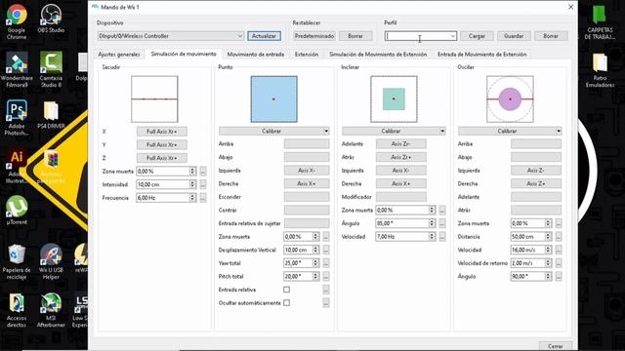
Task: Click the Oscilar Velocidad 16,00 field
Action: pyautogui.click(x=531, y=250)
